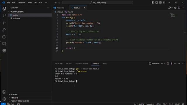Open the Edit menu
Screen dimensions: 187x105
pos(14,3)
